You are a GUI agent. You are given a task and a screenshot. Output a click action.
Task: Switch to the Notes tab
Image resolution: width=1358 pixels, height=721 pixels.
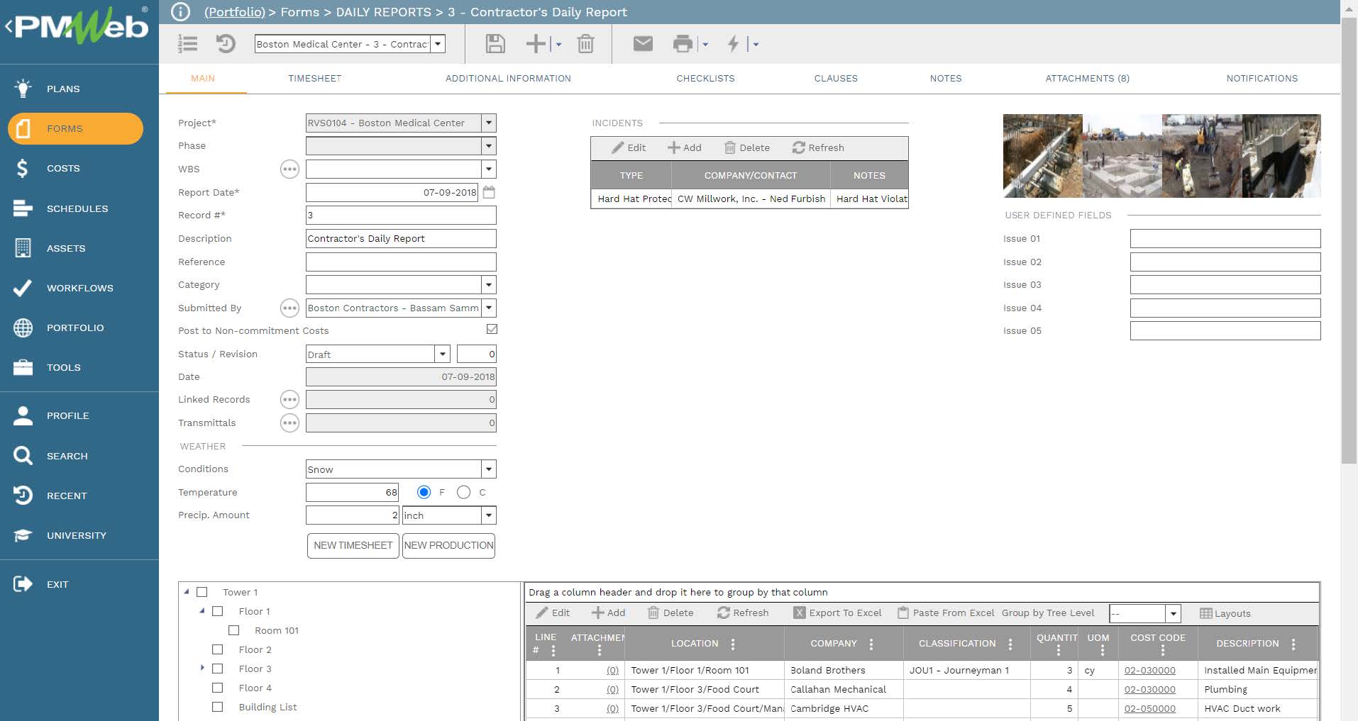pos(946,78)
